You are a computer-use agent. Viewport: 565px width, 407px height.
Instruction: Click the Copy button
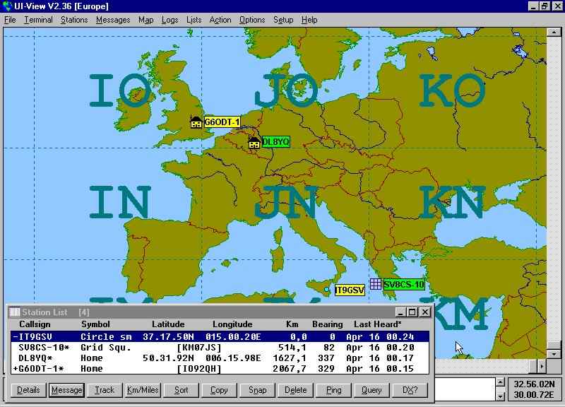tap(219, 390)
